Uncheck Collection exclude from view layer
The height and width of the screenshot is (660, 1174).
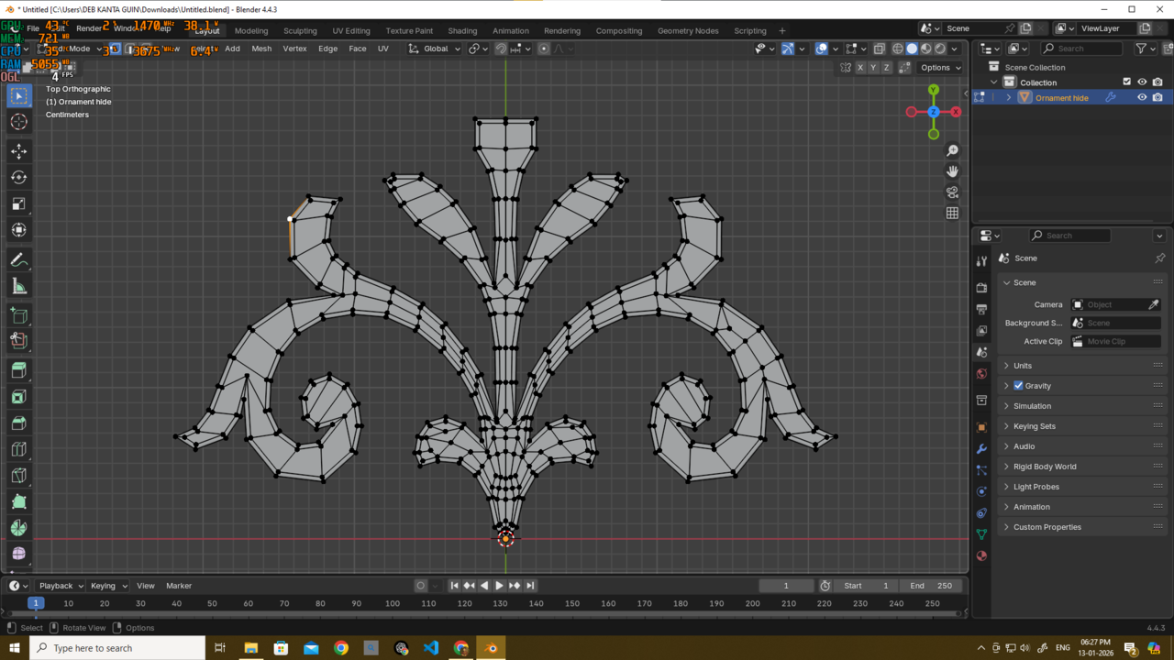pos(1127,82)
